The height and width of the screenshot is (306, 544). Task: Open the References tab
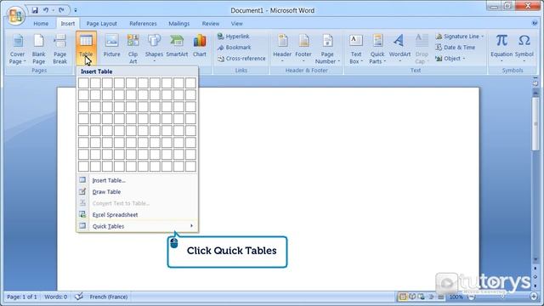(x=143, y=24)
